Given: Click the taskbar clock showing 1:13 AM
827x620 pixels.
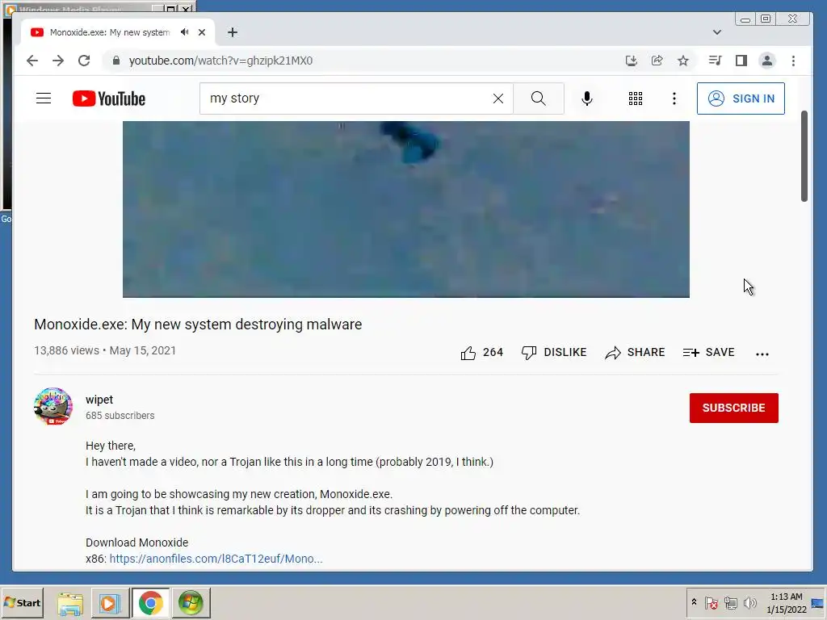Looking at the screenshot, I should 787,602.
